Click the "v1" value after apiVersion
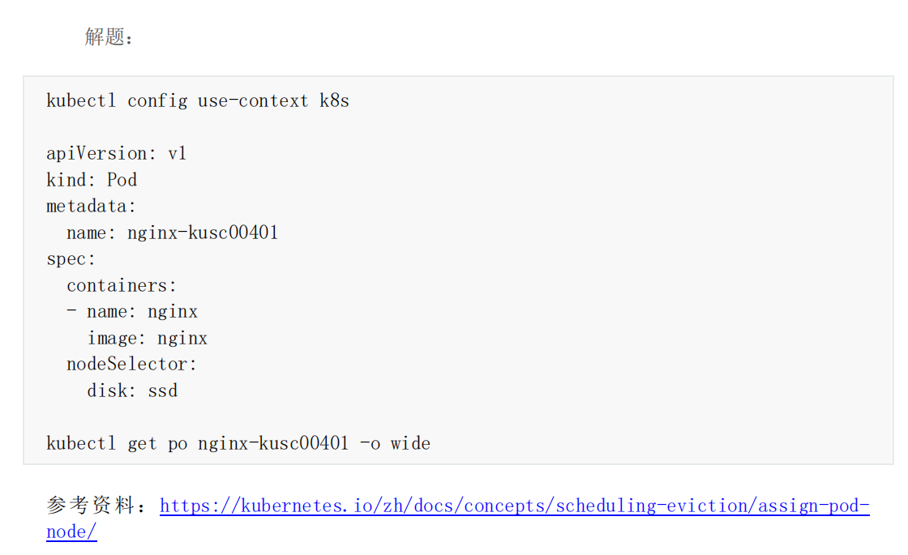This screenshot has width=908, height=555. pyautogui.click(x=178, y=153)
